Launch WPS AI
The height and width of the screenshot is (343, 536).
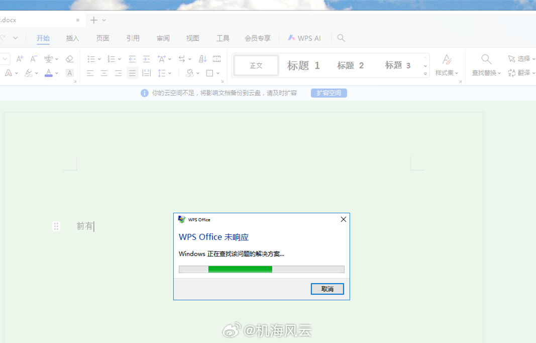304,38
